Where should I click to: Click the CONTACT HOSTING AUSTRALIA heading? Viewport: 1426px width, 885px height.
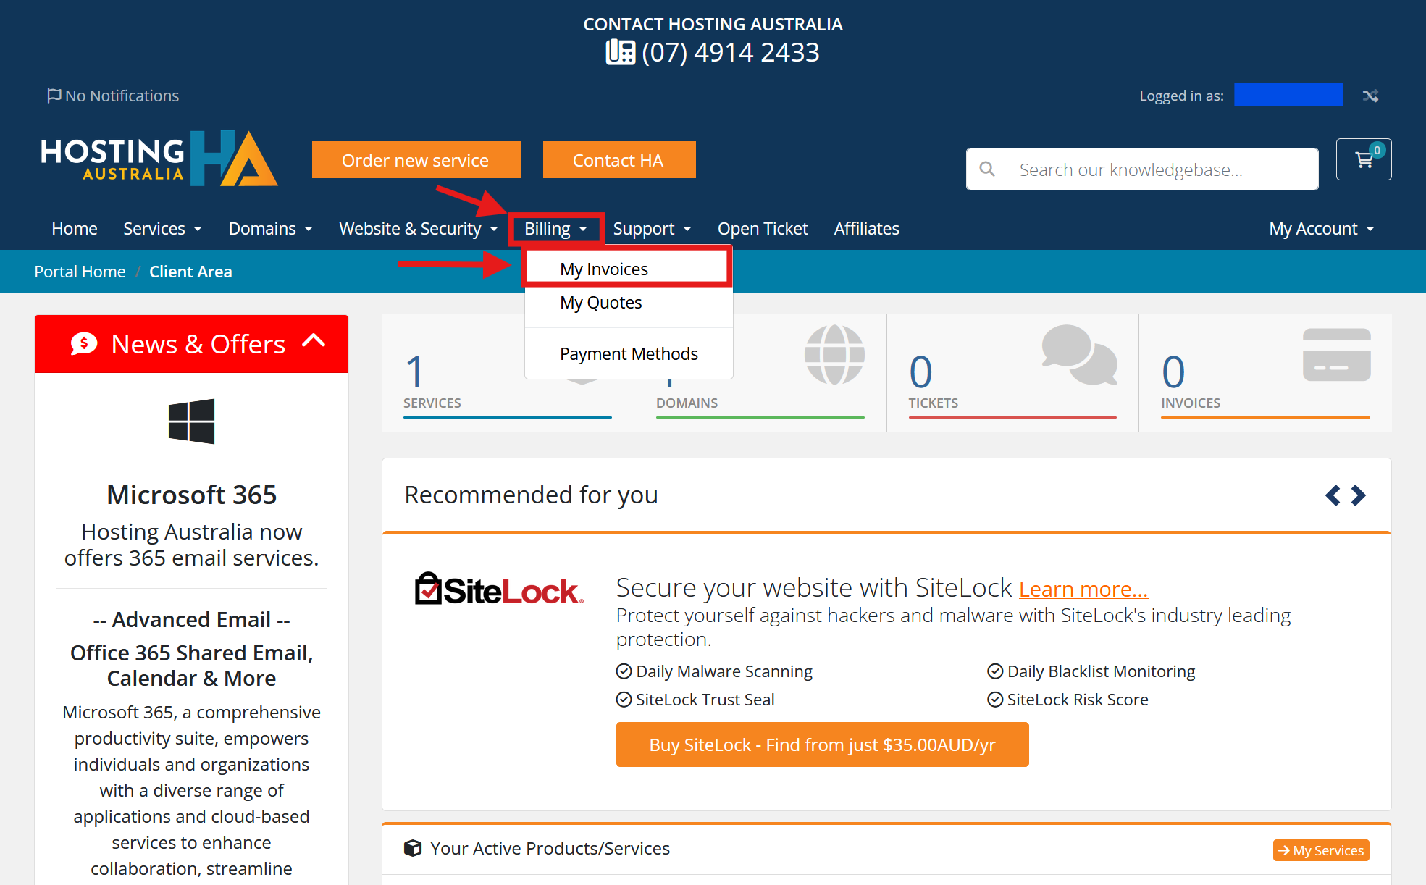point(713,24)
